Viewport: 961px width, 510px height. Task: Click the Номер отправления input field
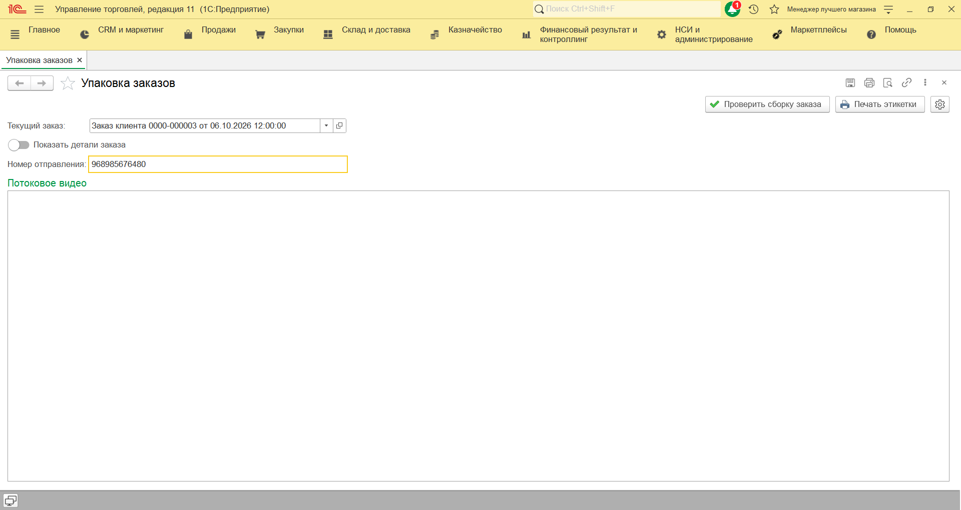[x=218, y=164]
